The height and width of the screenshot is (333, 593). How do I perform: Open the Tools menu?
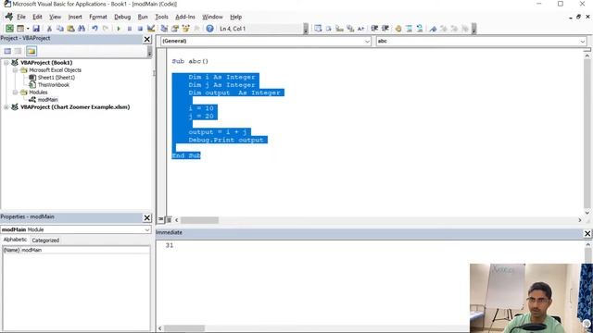(161, 17)
